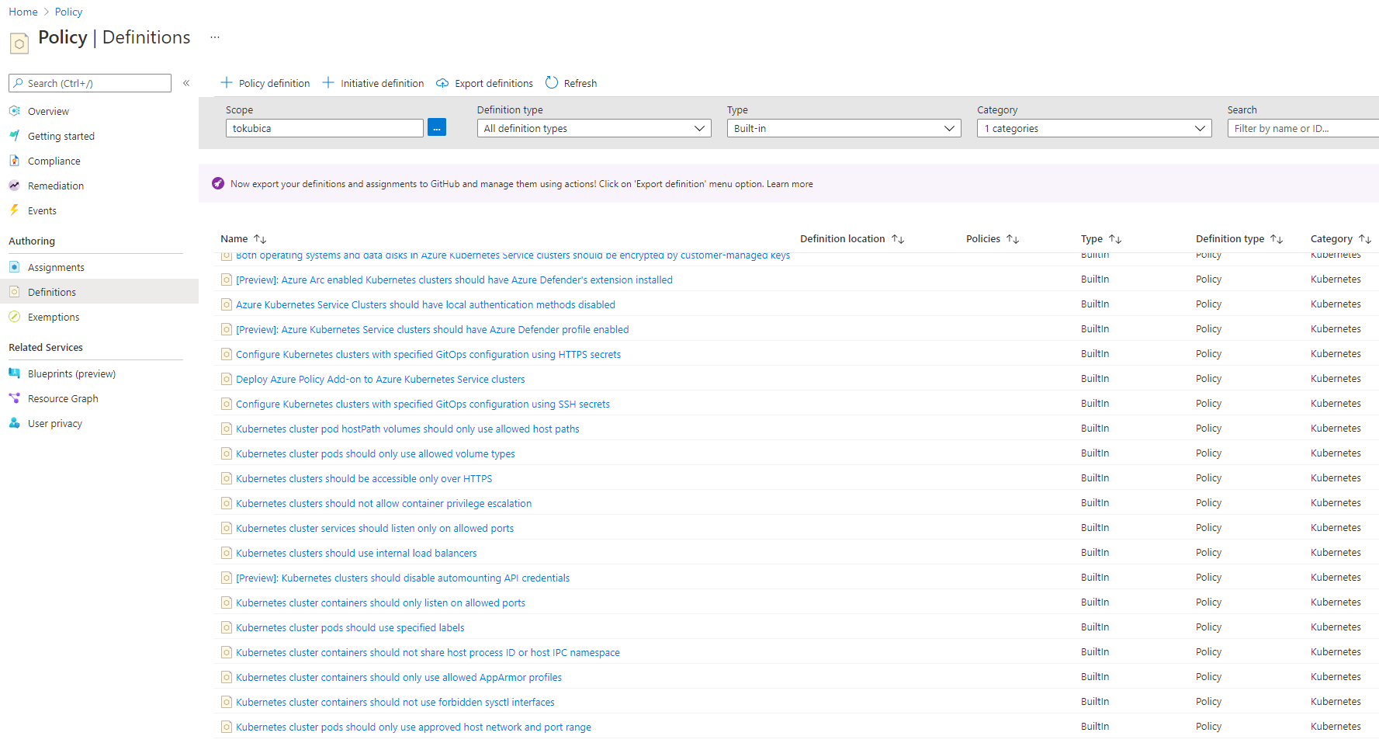Image resolution: width=1379 pixels, height=743 pixels.
Task: Click the Policy page more options ellipsis
Action: coord(215,37)
